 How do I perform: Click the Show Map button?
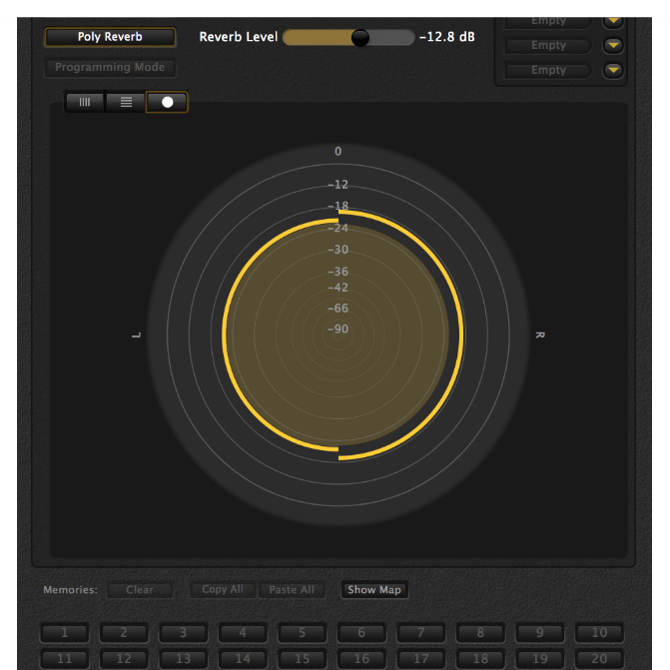pyautogui.click(x=374, y=590)
